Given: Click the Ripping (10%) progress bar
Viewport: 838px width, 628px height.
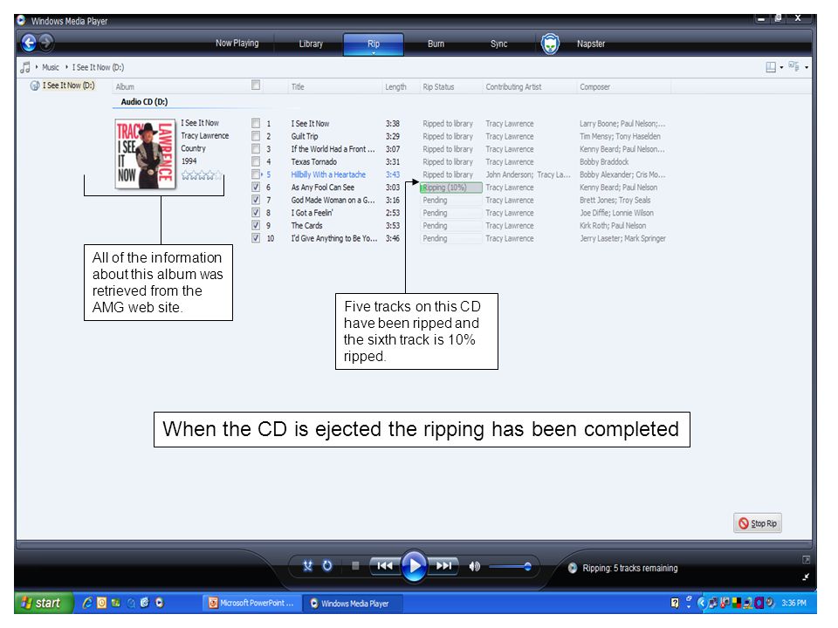Looking at the screenshot, I should 451,188.
